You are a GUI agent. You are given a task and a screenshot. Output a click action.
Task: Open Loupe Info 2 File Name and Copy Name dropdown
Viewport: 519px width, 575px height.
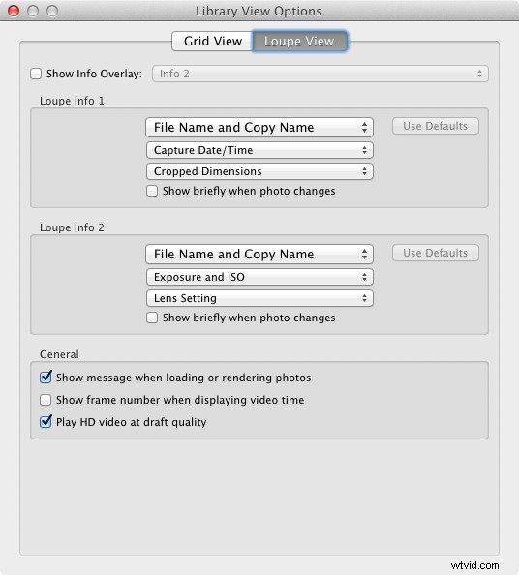pos(259,255)
